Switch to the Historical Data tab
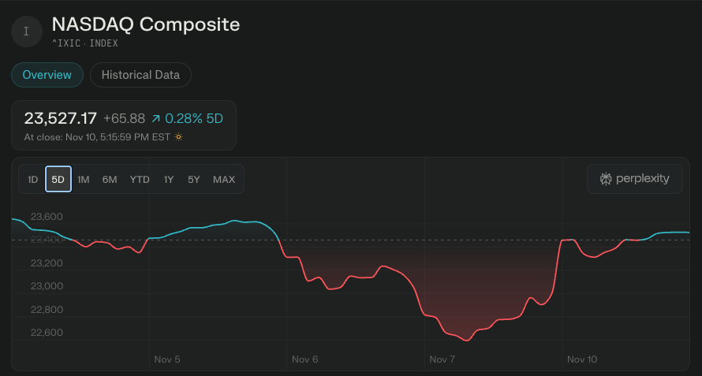702x376 pixels. click(x=140, y=75)
